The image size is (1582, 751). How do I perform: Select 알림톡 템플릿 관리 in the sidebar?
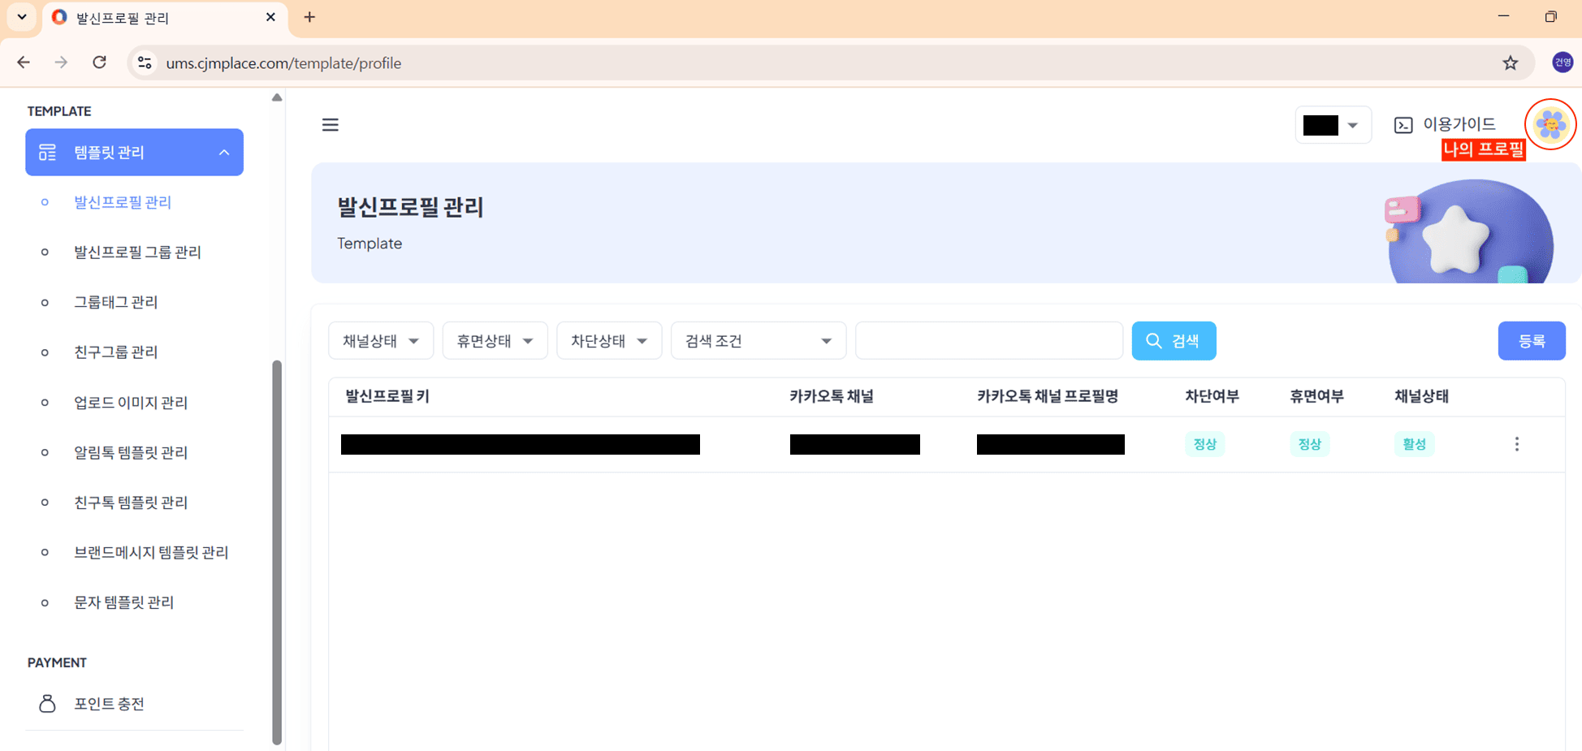click(131, 452)
